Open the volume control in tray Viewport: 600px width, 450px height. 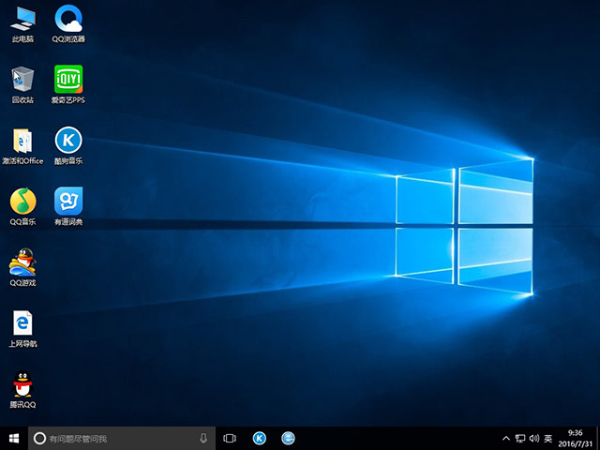click(x=533, y=438)
